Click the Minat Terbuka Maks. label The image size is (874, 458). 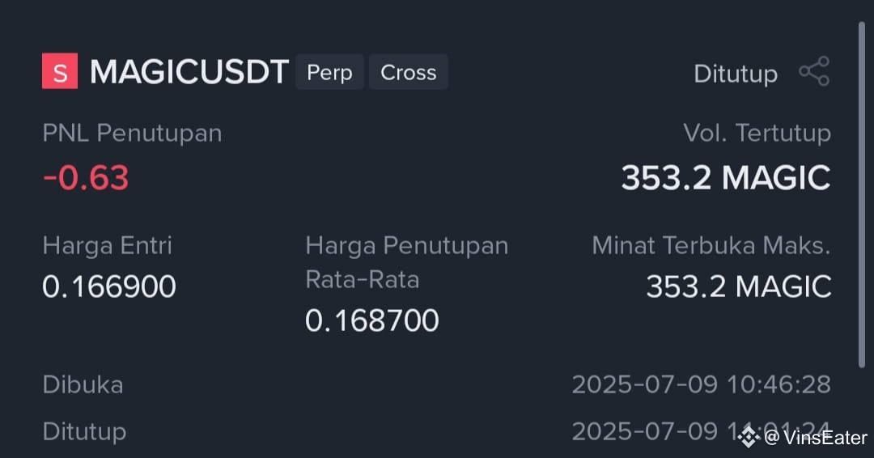tap(711, 245)
